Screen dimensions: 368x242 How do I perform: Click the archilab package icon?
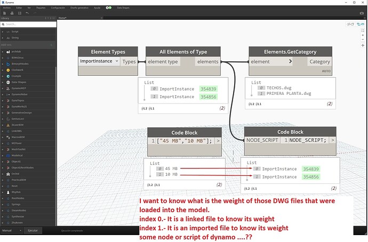pyautogui.click(x=8, y=52)
